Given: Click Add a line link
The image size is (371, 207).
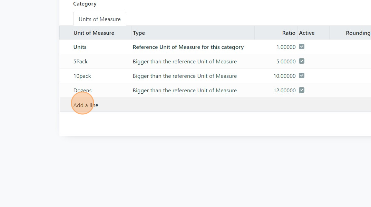Looking at the screenshot, I should tap(86, 105).
